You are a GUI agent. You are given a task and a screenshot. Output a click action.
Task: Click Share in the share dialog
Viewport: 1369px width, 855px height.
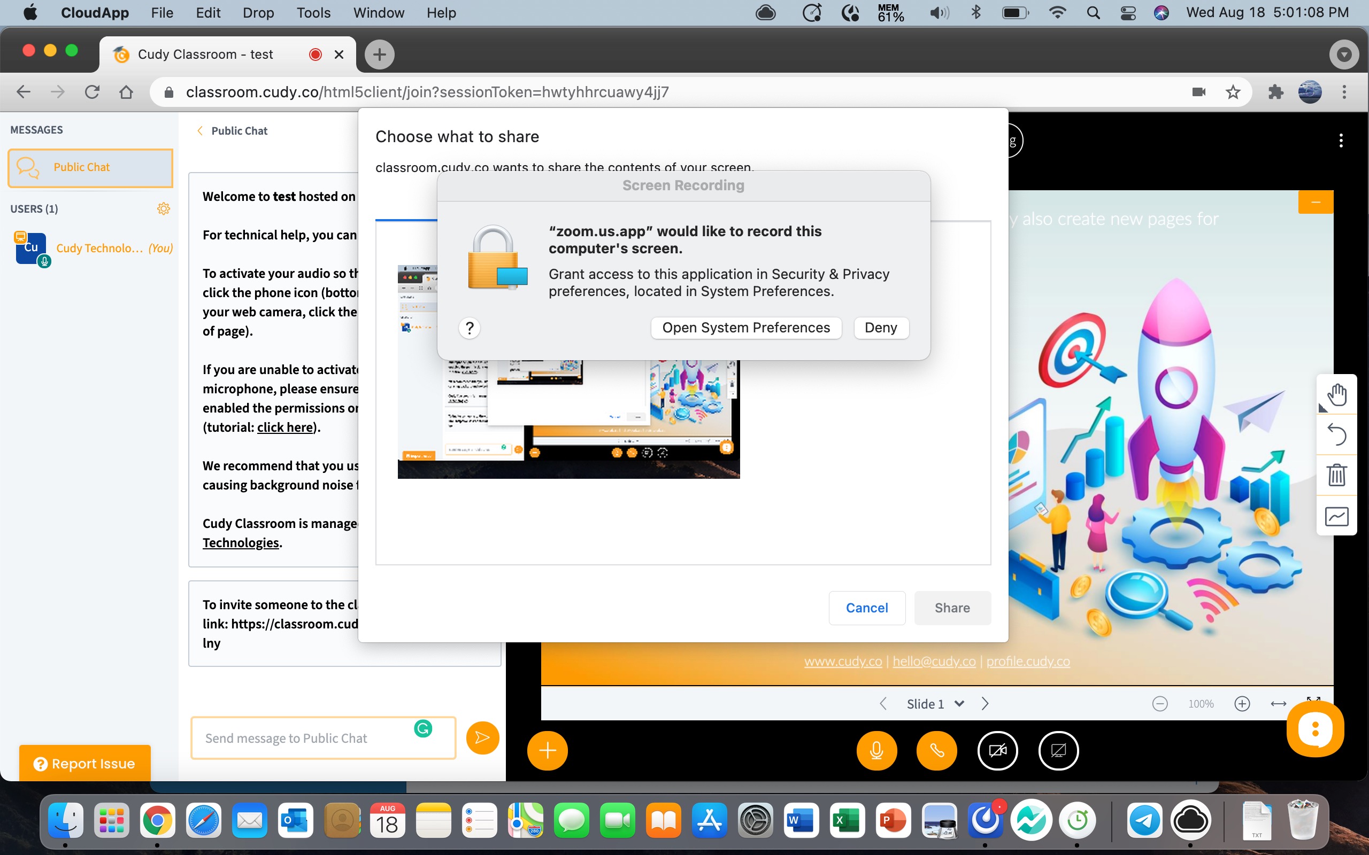point(952,608)
